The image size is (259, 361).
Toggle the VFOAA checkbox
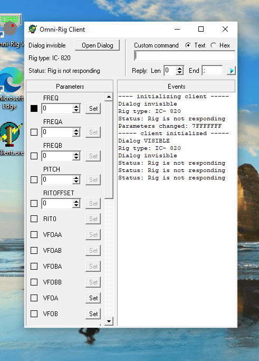tap(34, 235)
